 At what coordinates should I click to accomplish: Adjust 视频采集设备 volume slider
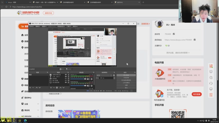[x=78, y=86]
